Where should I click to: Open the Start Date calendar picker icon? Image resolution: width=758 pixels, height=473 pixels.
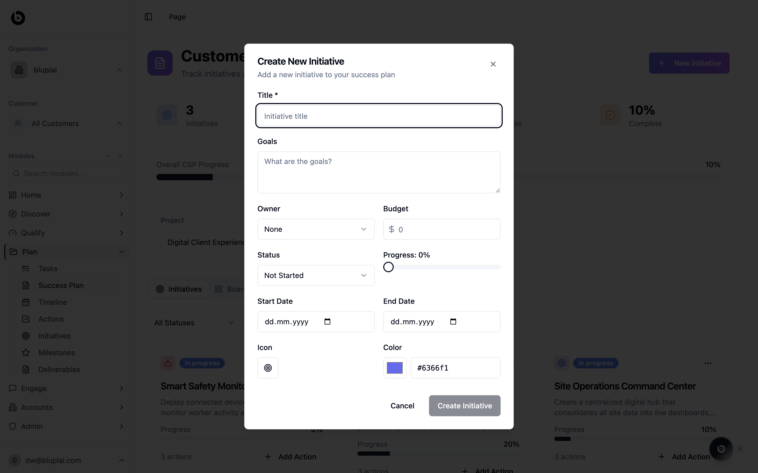pos(327,322)
